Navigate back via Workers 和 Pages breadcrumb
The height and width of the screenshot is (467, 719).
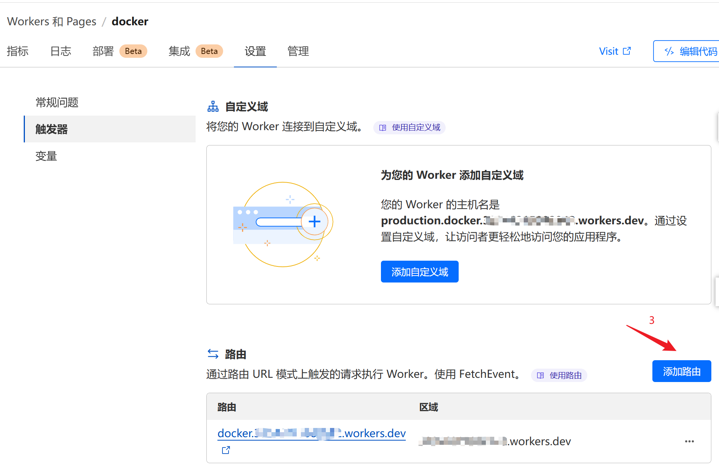click(51, 21)
